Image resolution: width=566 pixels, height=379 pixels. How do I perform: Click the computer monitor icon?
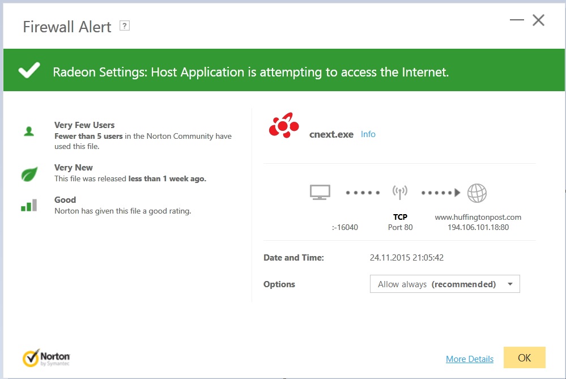[320, 193]
